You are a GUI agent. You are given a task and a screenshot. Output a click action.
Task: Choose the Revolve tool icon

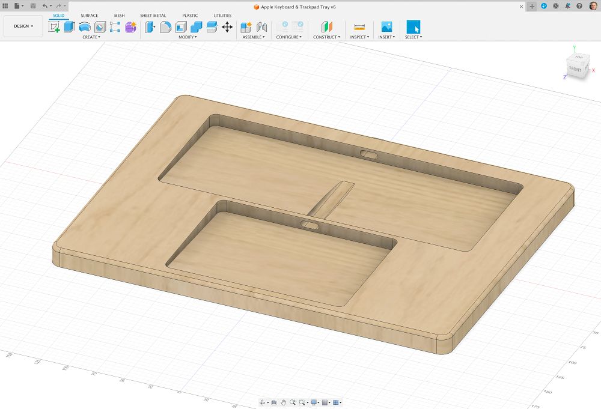coord(85,27)
